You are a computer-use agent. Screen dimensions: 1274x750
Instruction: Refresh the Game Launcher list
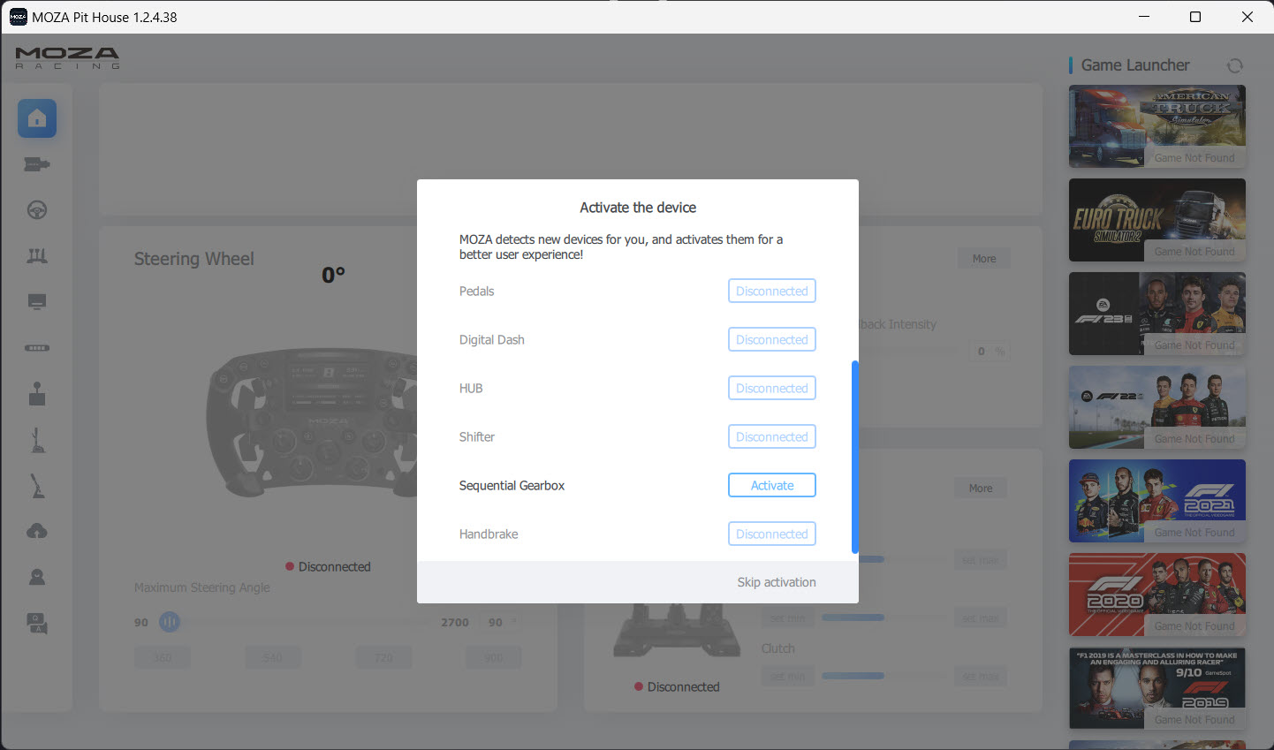pos(1234,65)
